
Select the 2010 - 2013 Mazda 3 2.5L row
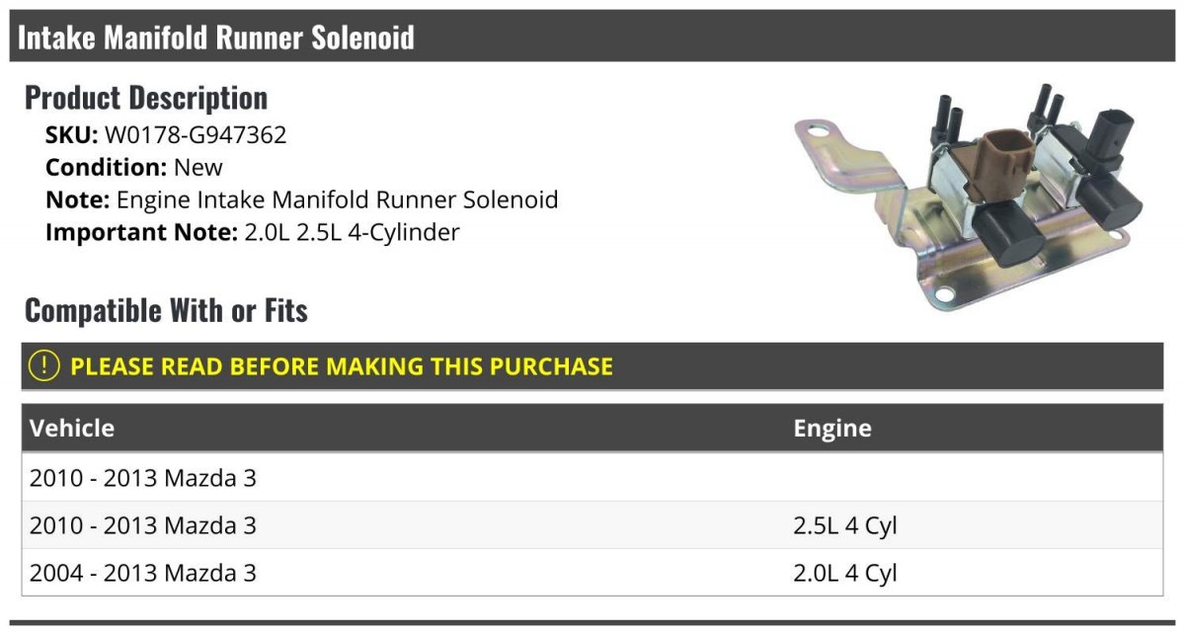592,525
